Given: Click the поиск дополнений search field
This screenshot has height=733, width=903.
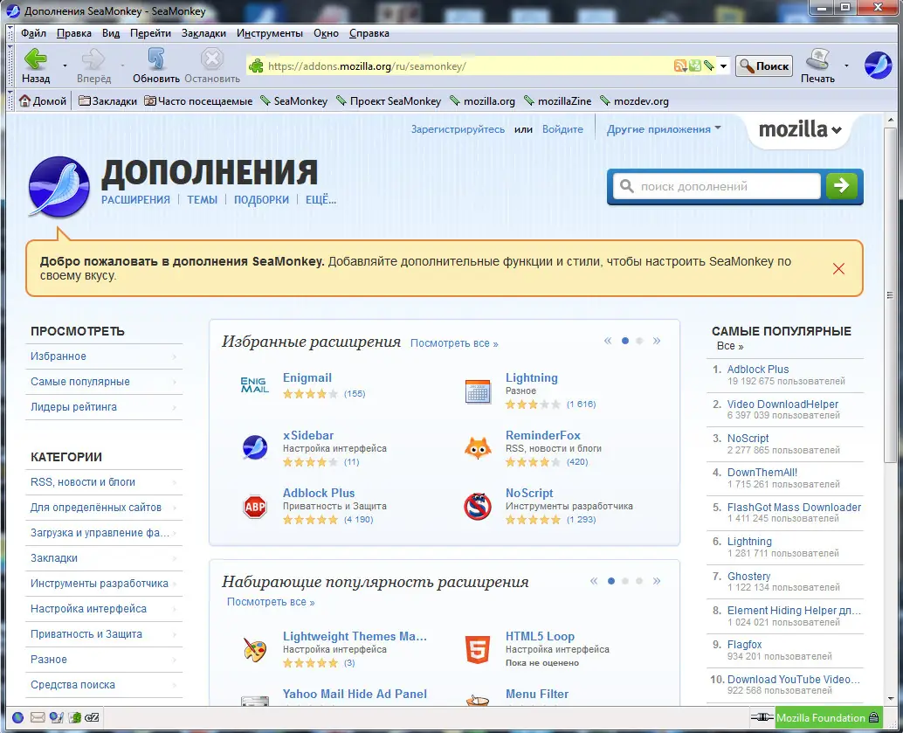Looking at the screenshot, I should click(x=717, y=186).
